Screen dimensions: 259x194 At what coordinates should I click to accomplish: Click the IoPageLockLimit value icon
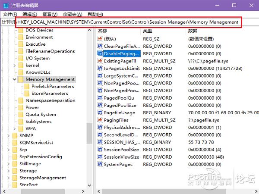tap(100, 68)
